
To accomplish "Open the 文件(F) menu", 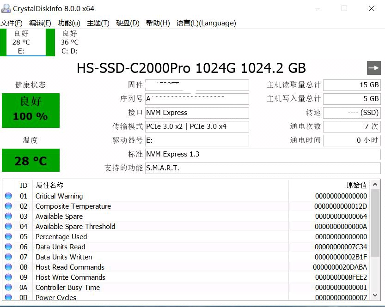I will [12, 23].
